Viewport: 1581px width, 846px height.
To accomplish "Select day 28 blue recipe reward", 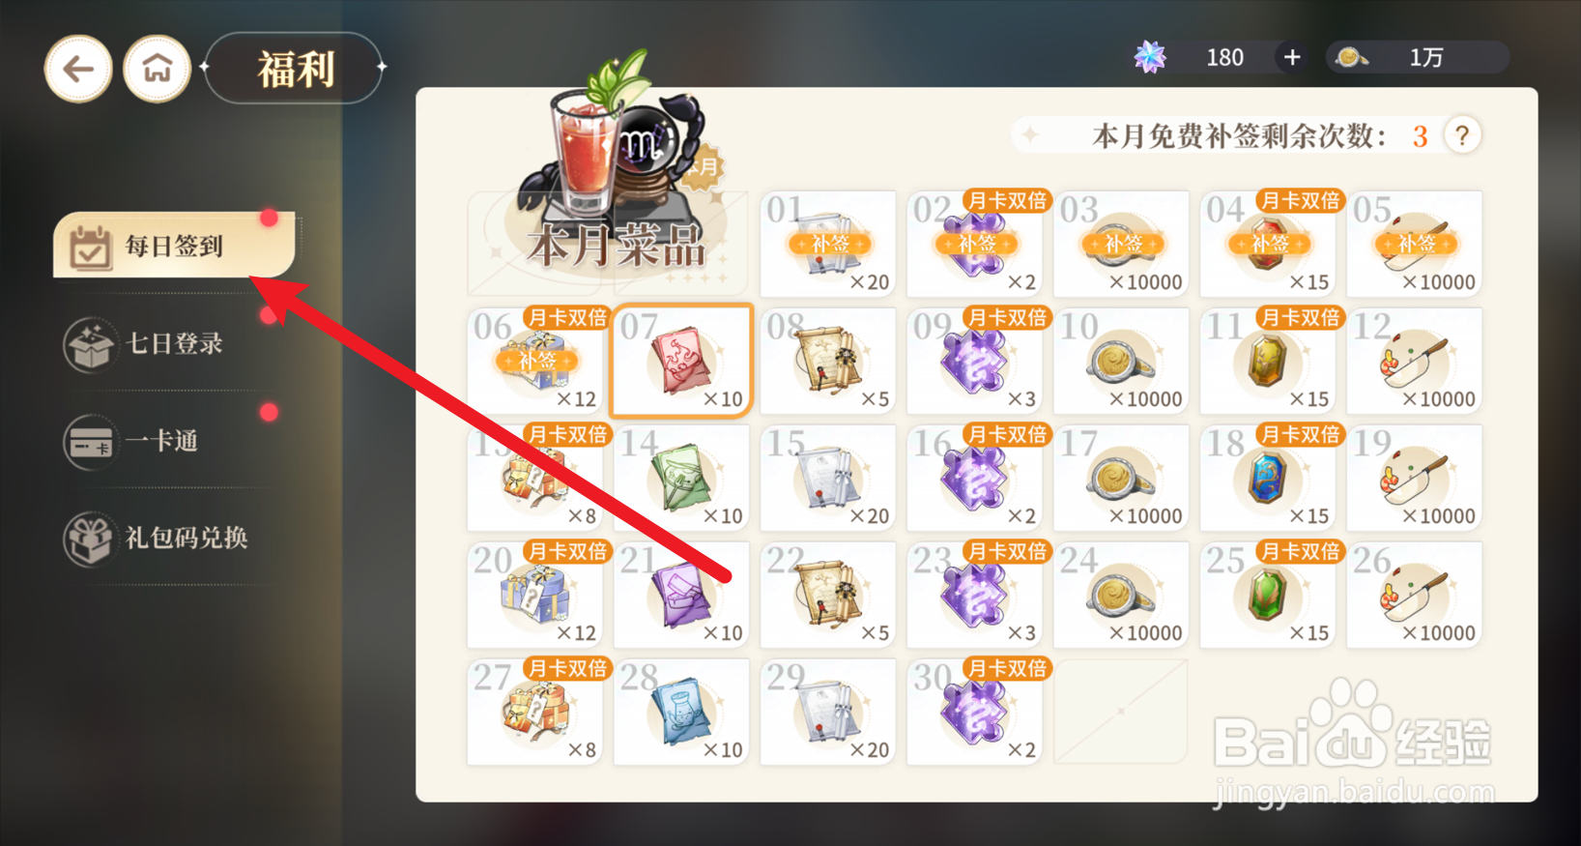I will (x=681, y=712).
